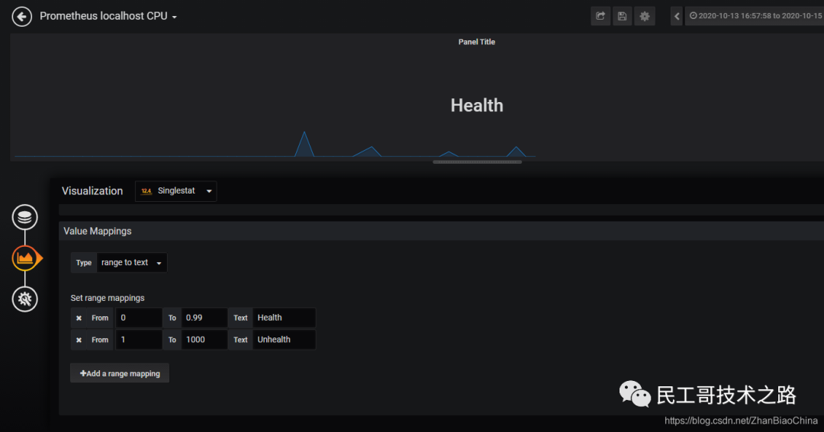This screenshot has height=432, width=824.
Task: Click Add a range mapping button
Action: pos(120,373)
